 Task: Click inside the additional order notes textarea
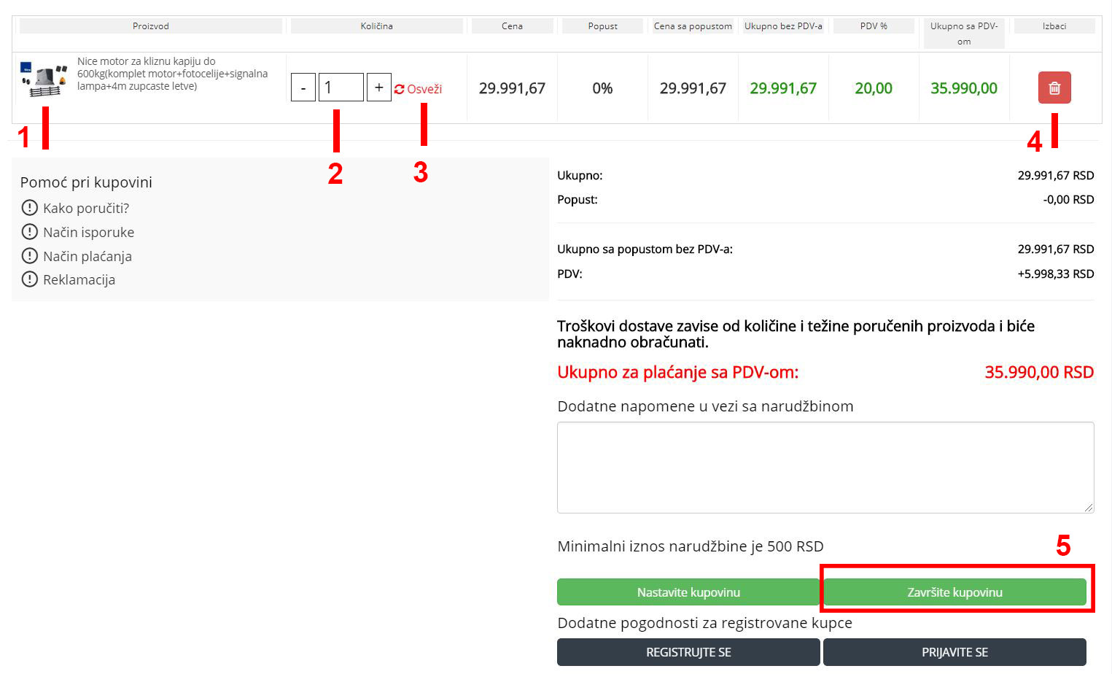[x=825, y=467]
